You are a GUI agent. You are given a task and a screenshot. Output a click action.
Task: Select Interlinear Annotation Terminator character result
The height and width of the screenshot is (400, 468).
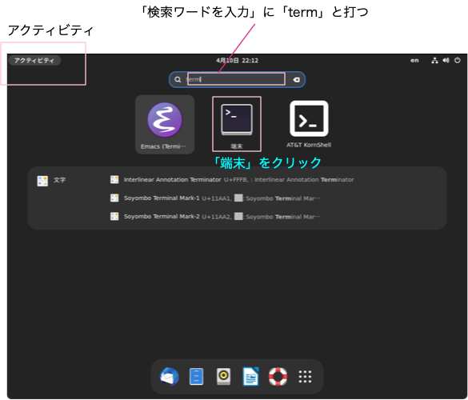tap(232, 180)
